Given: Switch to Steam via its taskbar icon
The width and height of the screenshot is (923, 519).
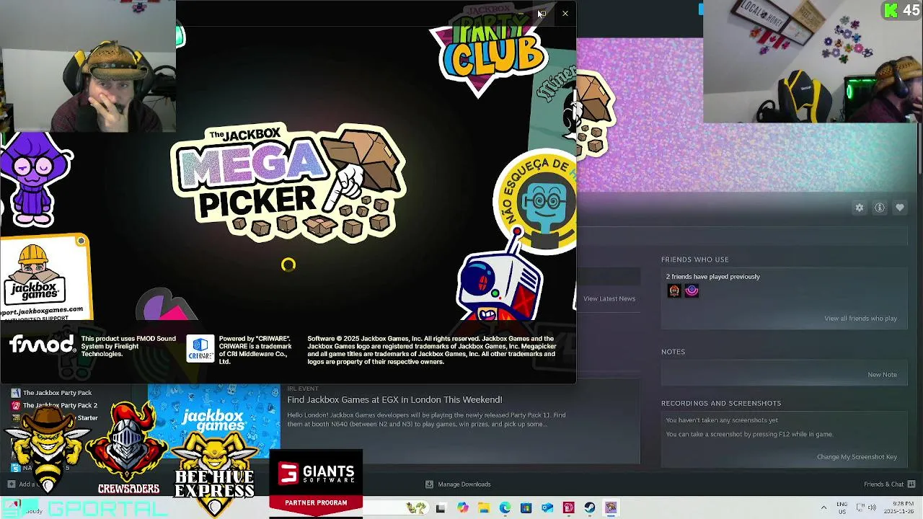Looking at the screenshot, I should pos(590,508).
